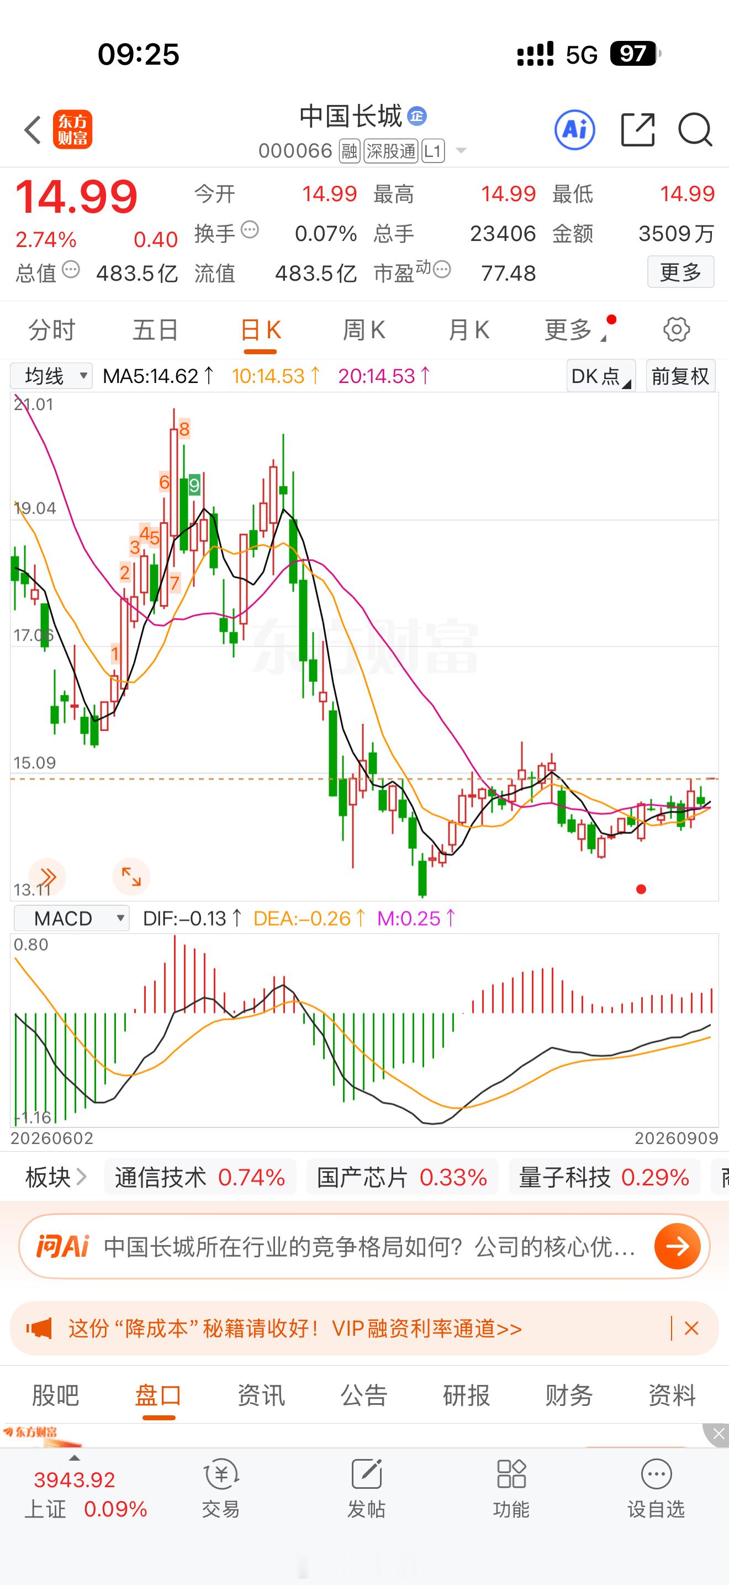Dismiss the VIP promo banner
Image resolution: width=729 pixels, height=1585 pixels.
point(691,1329)
